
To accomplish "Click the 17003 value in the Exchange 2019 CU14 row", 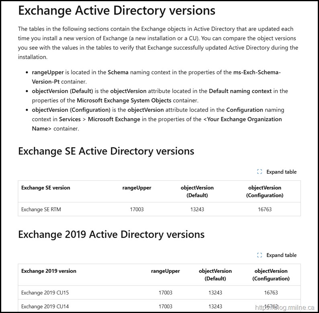I will click(x=166, y=306).
